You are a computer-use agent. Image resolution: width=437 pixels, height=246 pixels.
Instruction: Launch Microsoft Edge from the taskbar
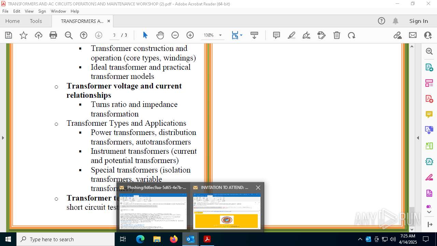[140, 239]
